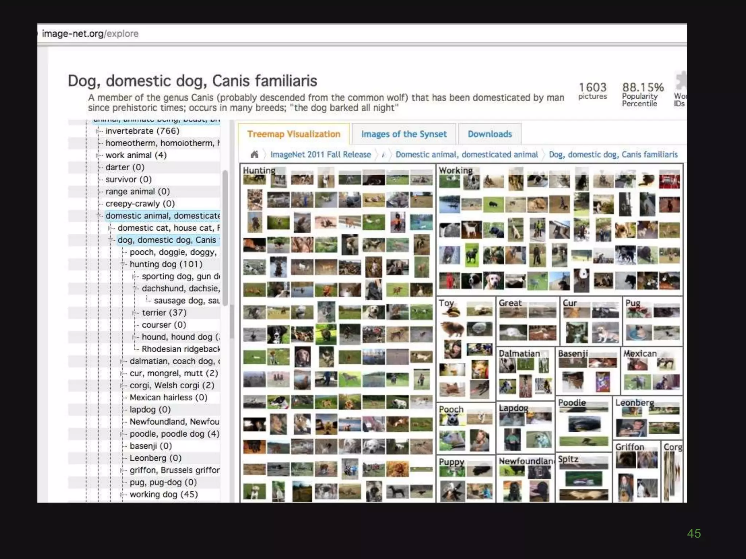
Task: Open the Treemap Visualization tab
Action: click(294, 134)
